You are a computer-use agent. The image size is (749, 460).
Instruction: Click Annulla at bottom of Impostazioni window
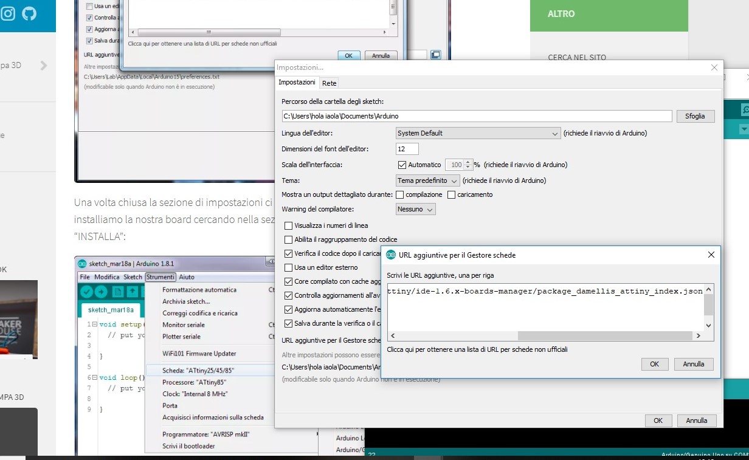[x=697, y=421]
